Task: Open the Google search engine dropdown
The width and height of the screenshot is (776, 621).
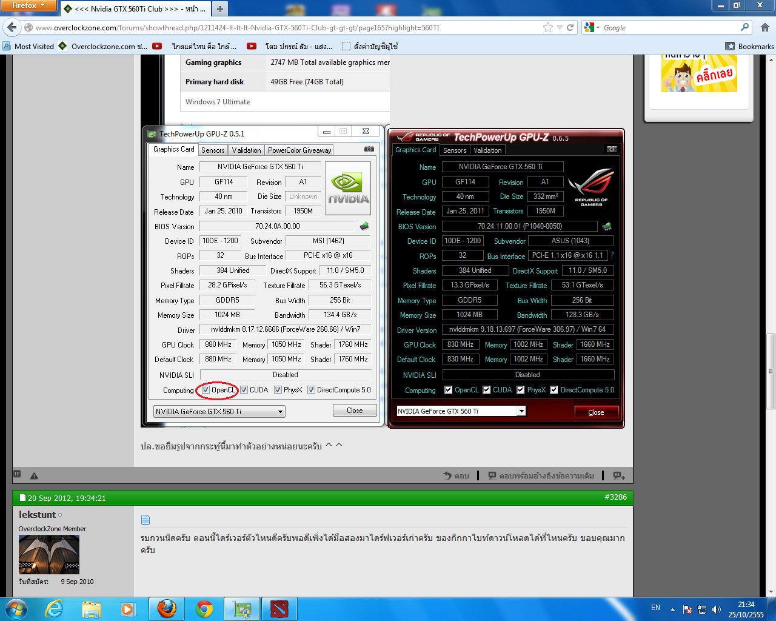Action: coord(592,27)
